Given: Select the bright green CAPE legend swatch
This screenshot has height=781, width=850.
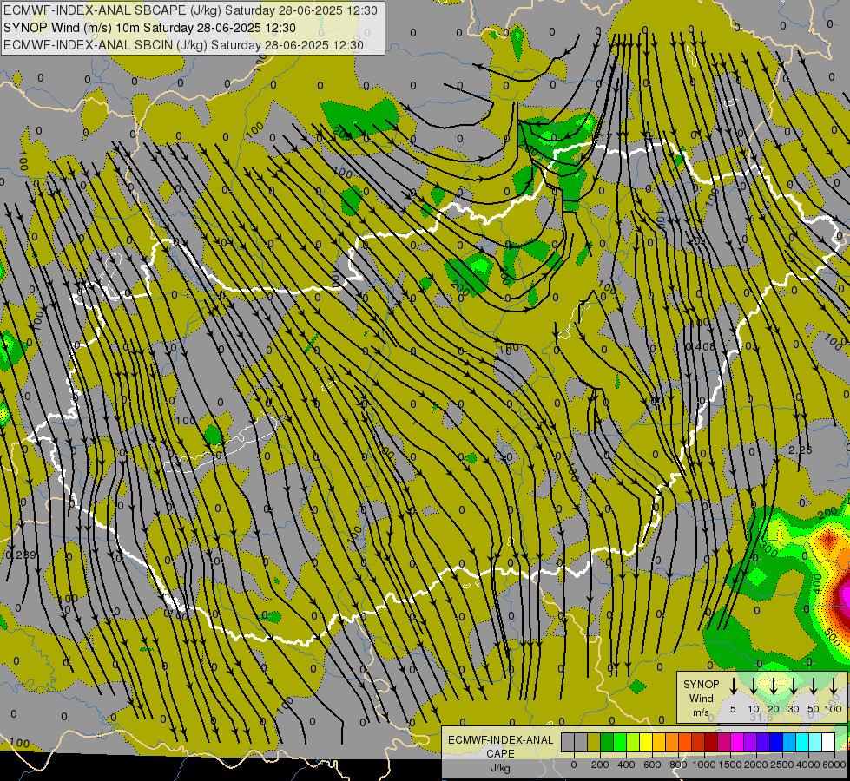Looking at the screenshot, I should pyautogui.click(x=620, y=742).
